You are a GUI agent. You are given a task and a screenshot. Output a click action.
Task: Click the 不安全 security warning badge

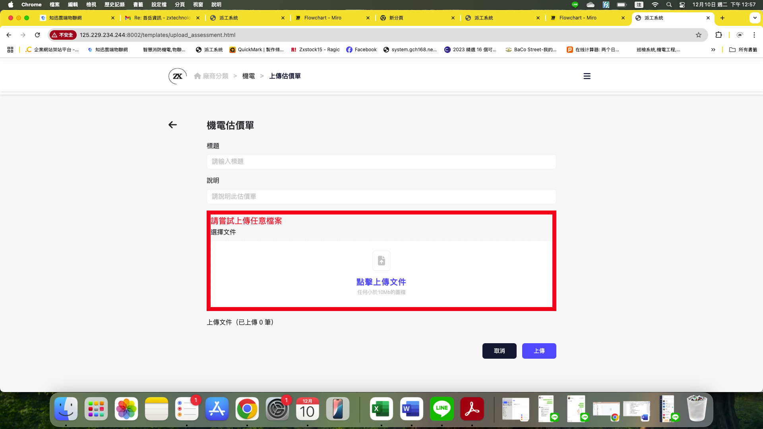pyautogui.click(x=63, y=35)
